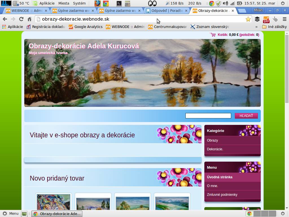Open the shield update manager tray icon
This screenshot has width=289, height=217.
point(218,3)
